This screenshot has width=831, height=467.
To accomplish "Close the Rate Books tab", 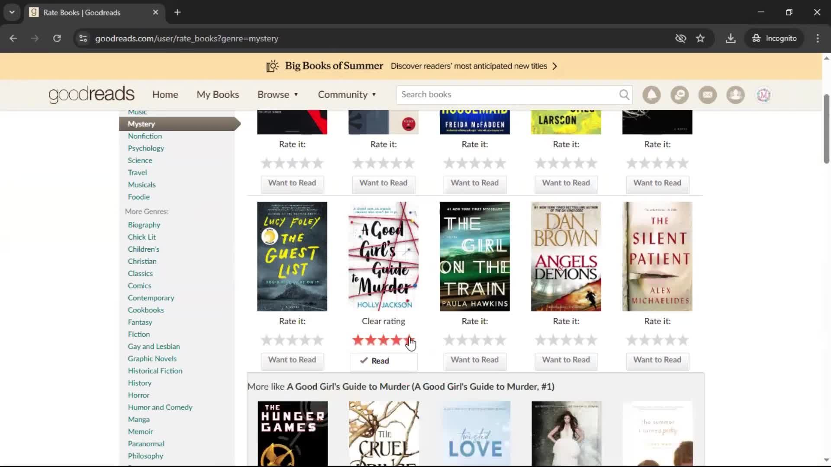I will [x=155, y=12].
